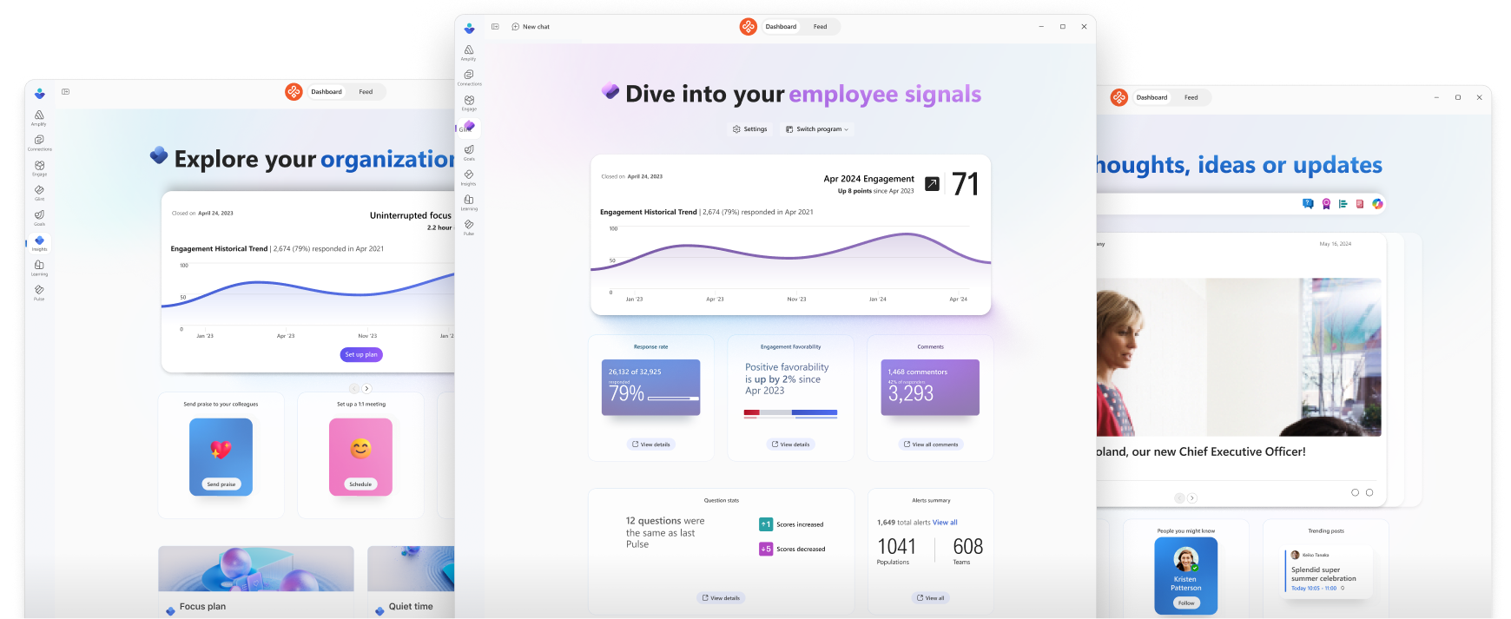This screenshot has height=619, width=1511.
Task: Click the orange organization logo in the center window
Action: click(749, 27)
